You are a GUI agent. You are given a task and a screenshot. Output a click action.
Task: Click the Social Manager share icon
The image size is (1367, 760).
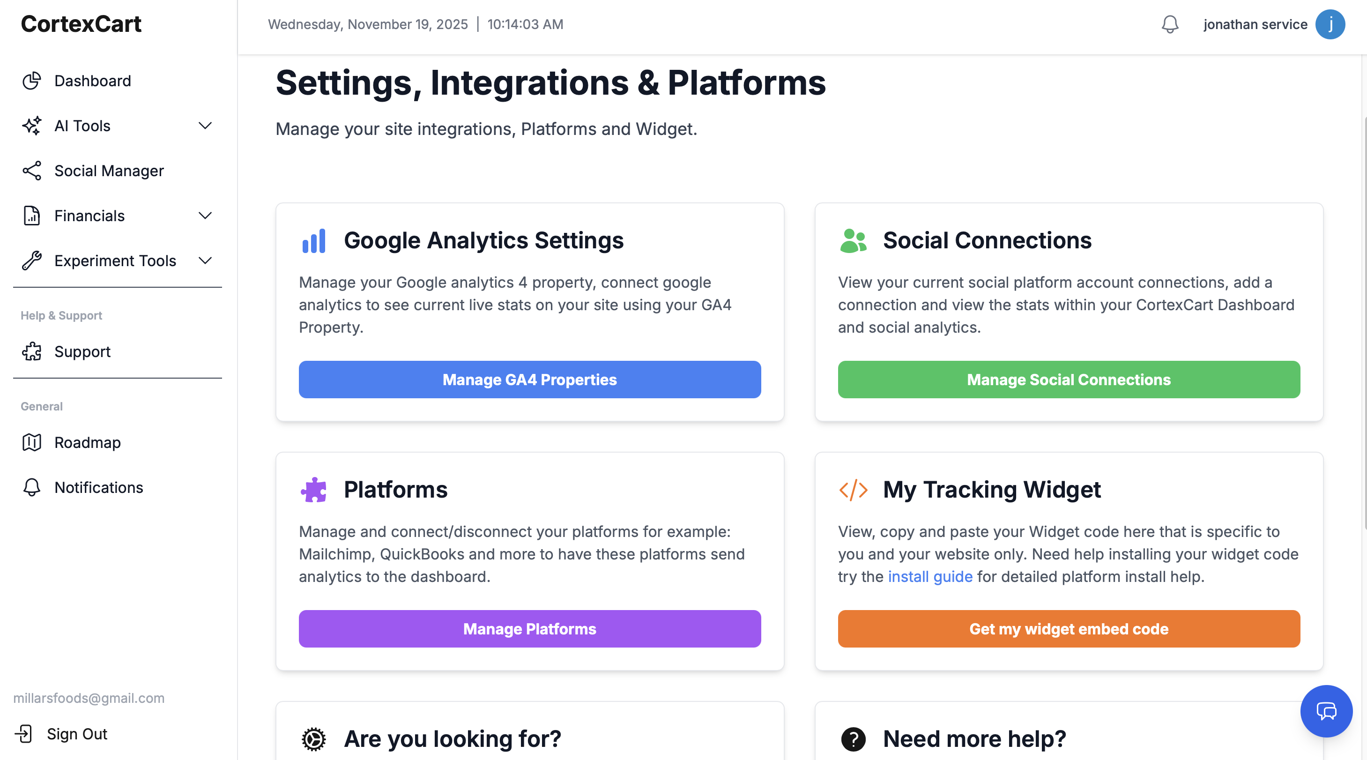pos(32,171)
